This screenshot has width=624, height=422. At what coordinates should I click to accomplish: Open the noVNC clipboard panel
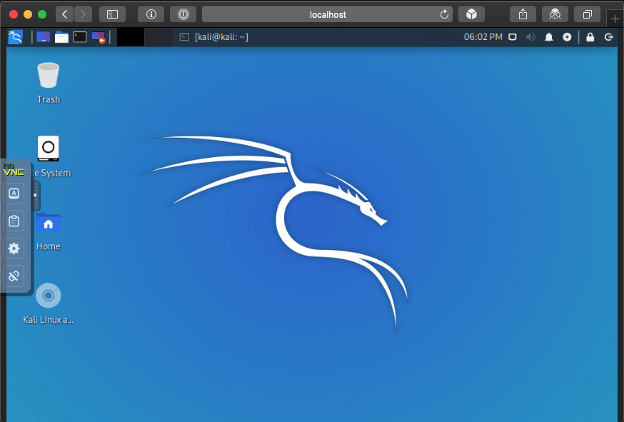[14, 221]
